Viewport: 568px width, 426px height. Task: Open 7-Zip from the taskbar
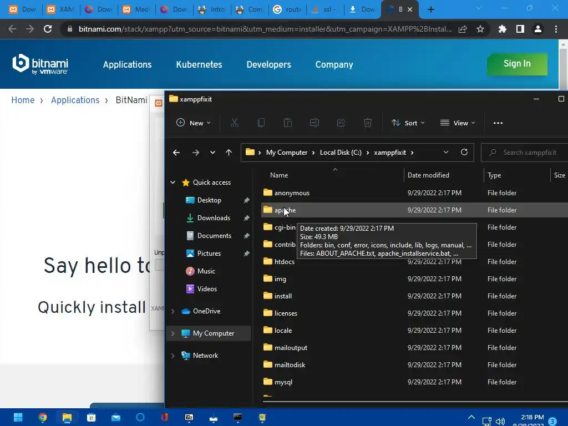[189, 418]
